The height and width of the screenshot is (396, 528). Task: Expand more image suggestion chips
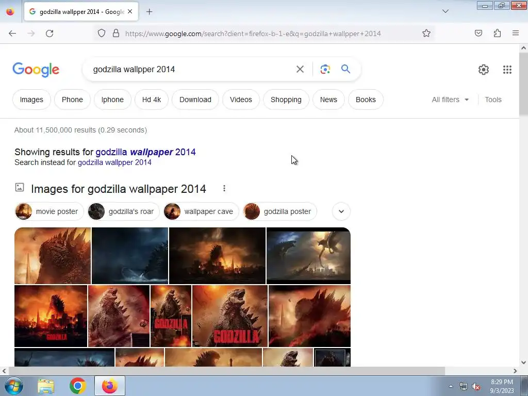(x=341, y=211)
